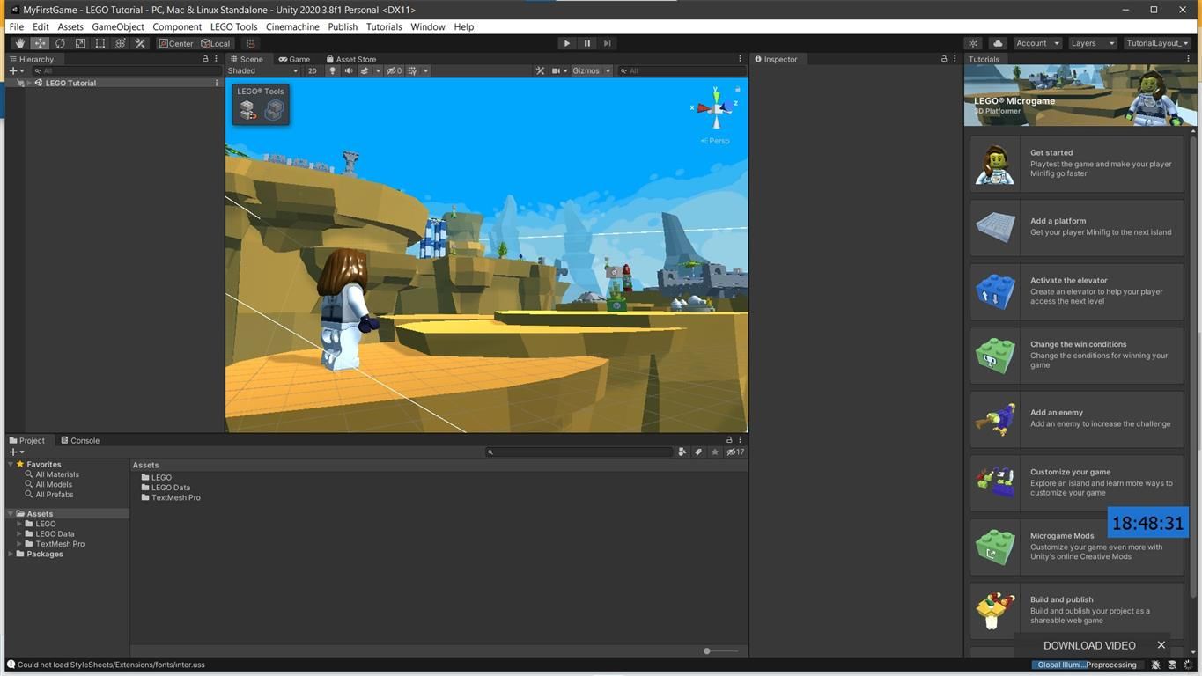Image resolution: width=1202 pixels, height=676 pixels.
Task: Open custom editor tools in the toolbar
Action: coord(140,43)
